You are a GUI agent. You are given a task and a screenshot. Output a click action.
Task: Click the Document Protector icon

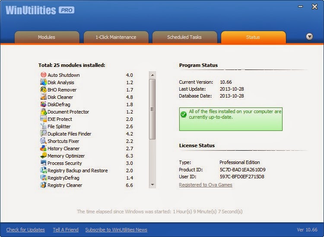(x=43, y=111)
